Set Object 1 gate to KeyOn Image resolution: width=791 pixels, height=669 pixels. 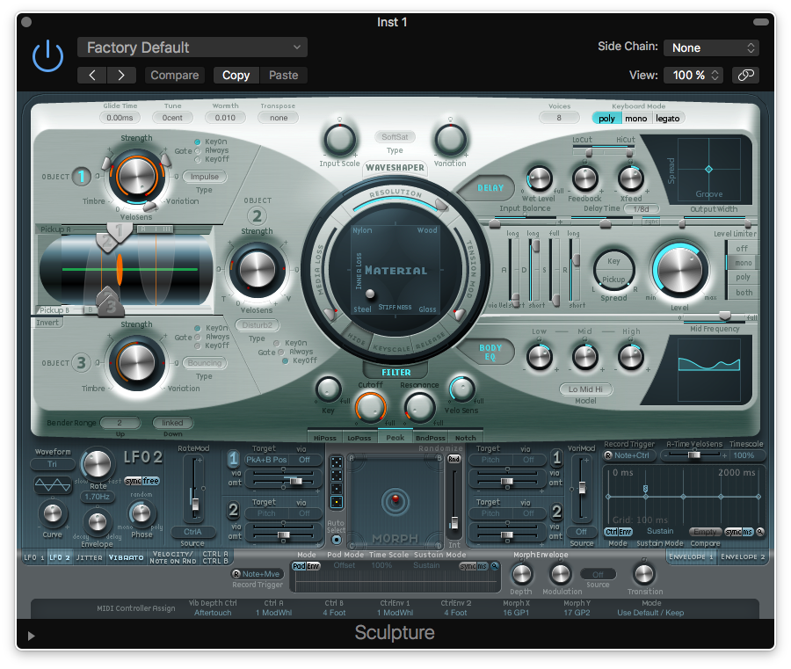198,142
